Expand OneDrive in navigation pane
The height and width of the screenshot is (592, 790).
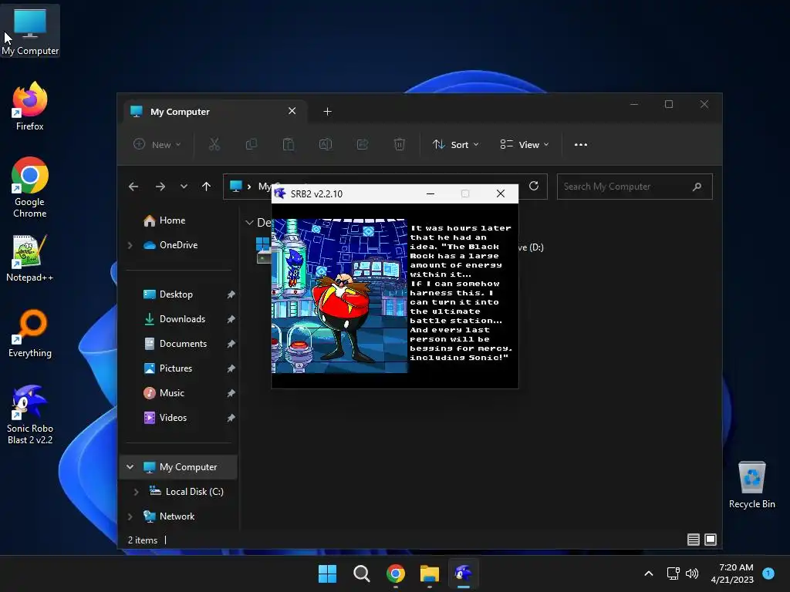click(x=130, y=245)
